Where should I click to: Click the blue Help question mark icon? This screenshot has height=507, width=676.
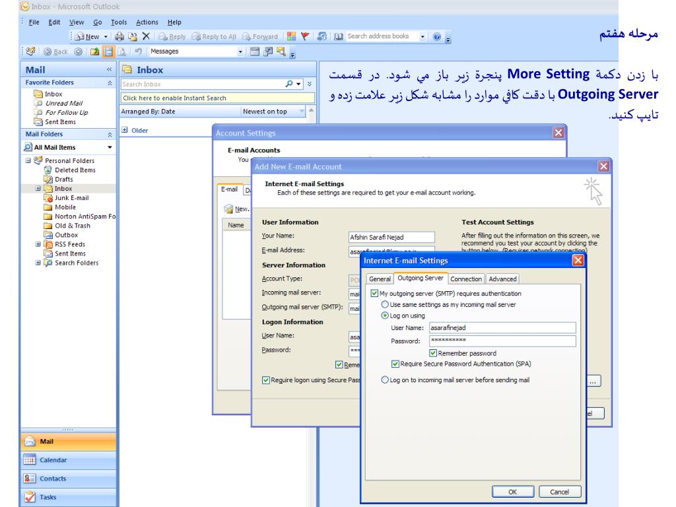(437, 37)
